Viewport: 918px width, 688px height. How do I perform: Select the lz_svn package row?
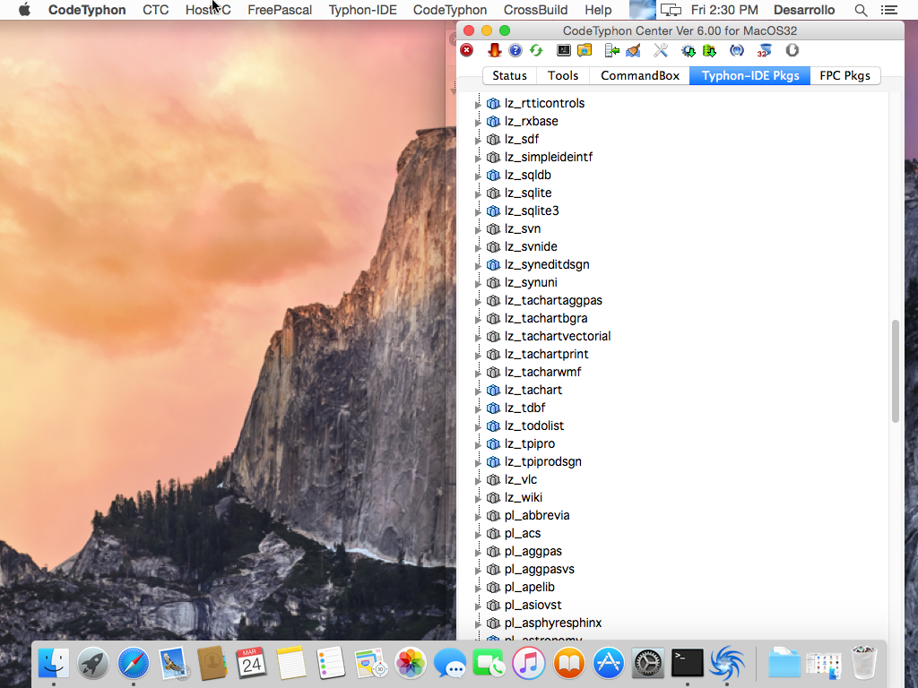(x=523, y=228)
